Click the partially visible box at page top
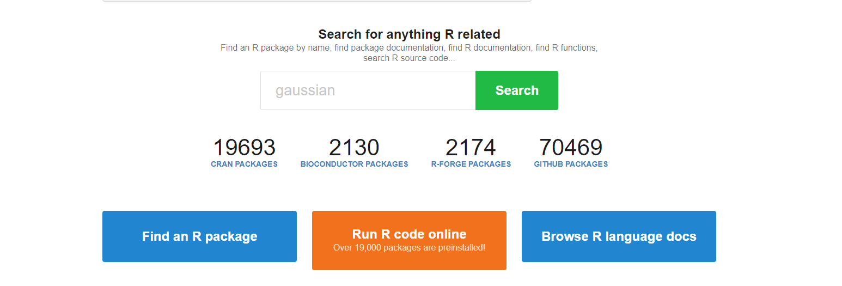This screenshot has height=286, width=842. [x=316, y=1]
